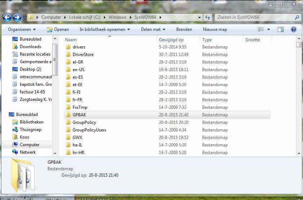Select Computer in the address breadcrumb
Viewport: 303px width, 200px height.
point(51,17)
